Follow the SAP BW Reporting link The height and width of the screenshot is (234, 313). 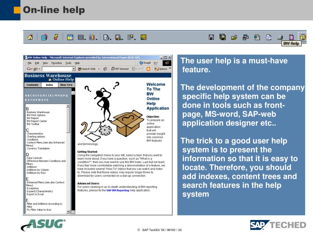point(118,190)
